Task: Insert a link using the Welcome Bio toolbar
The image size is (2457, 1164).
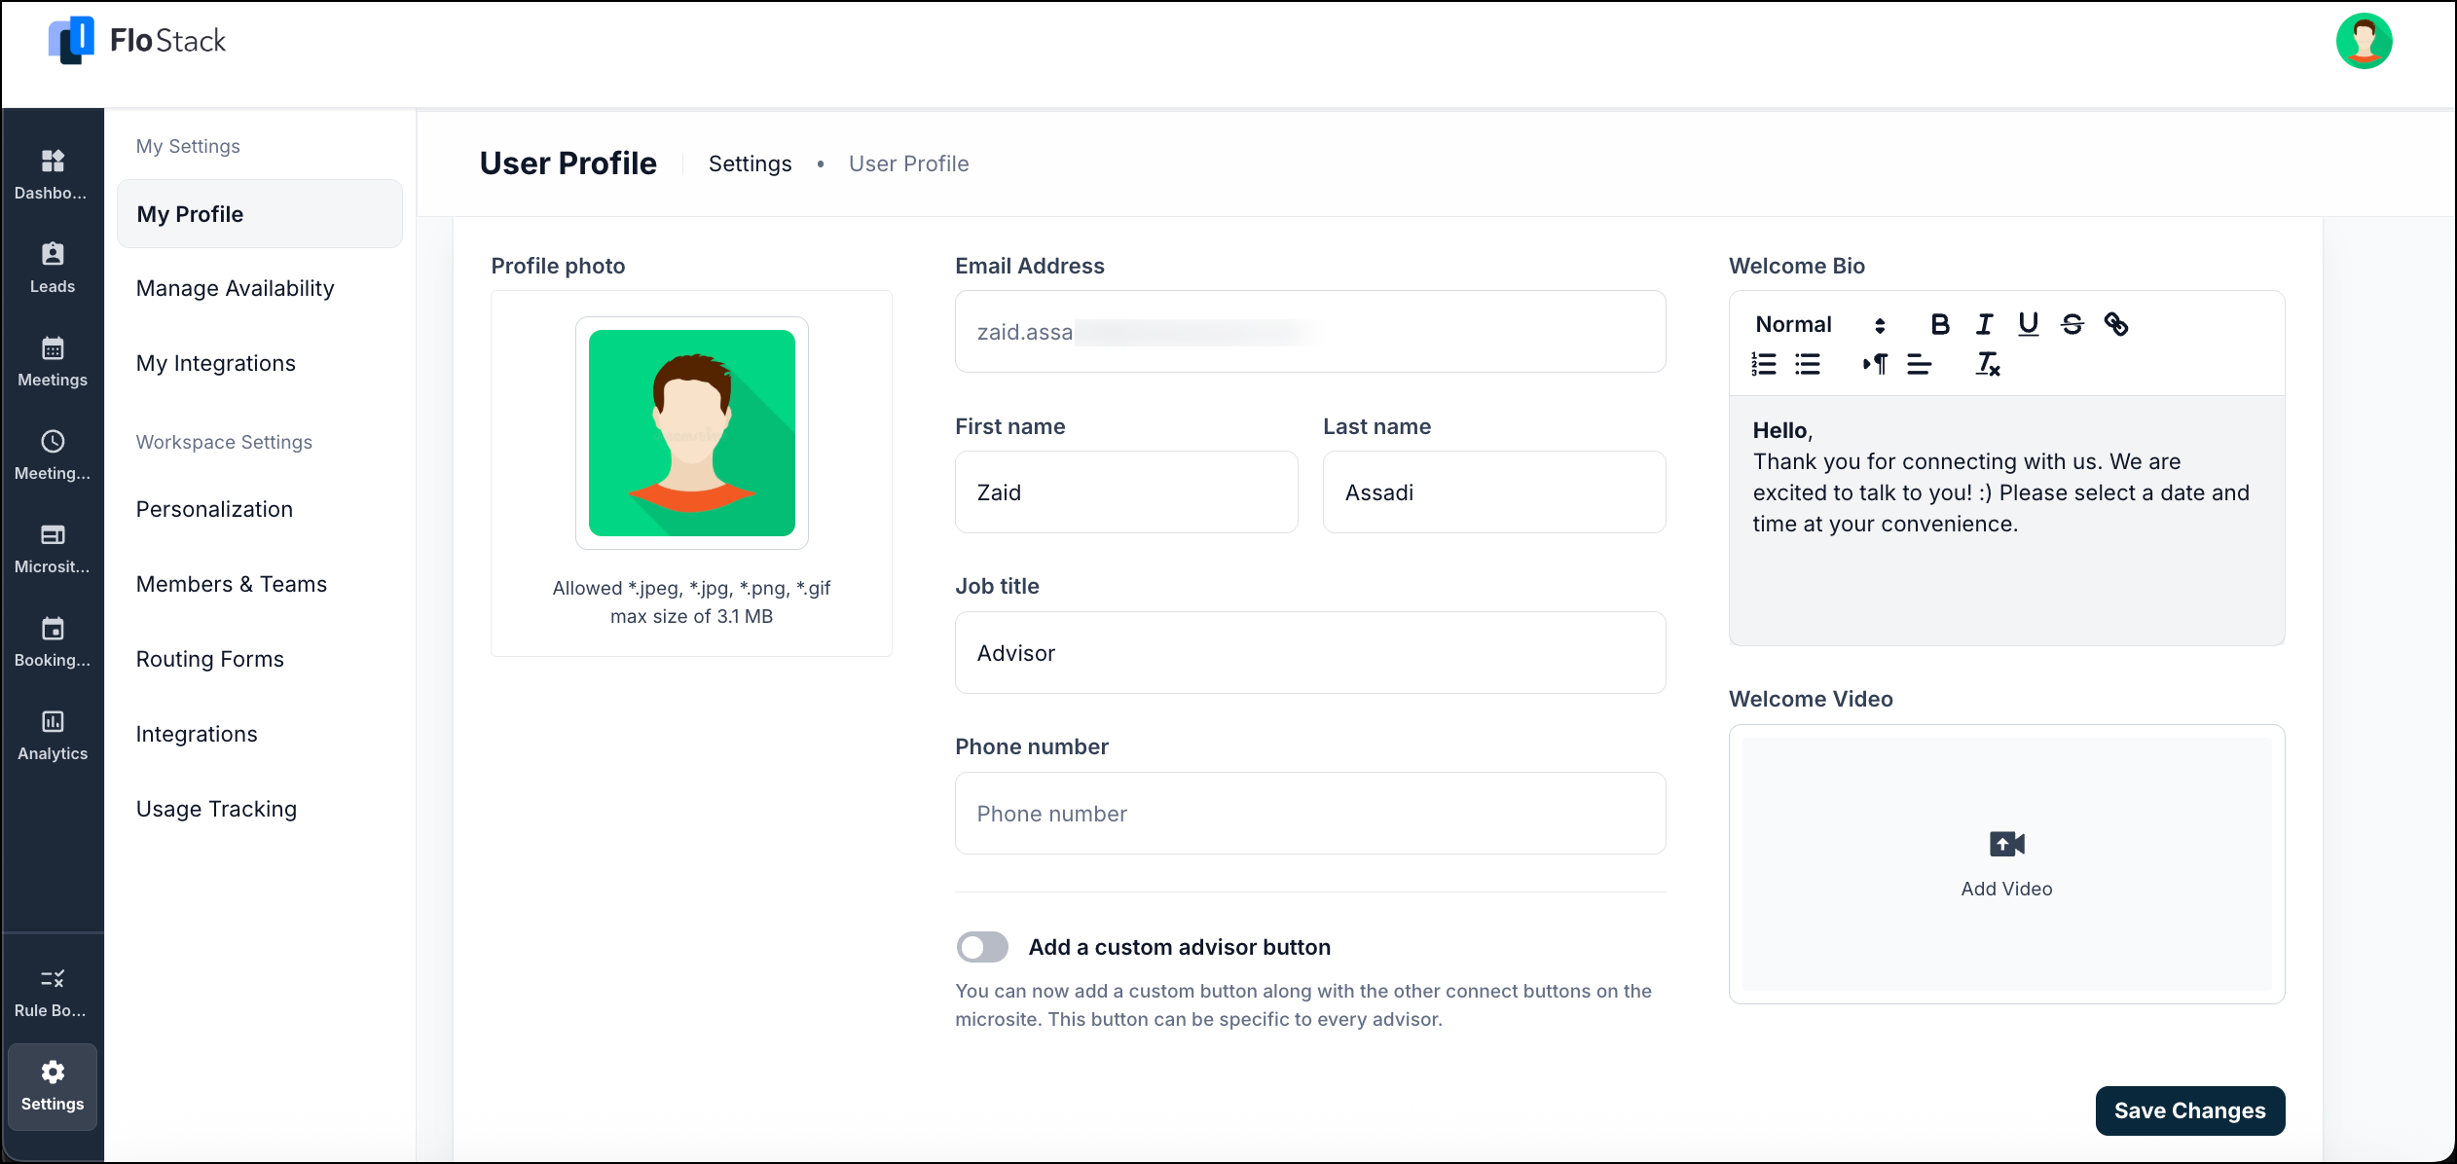Action: coord(2119,324)
